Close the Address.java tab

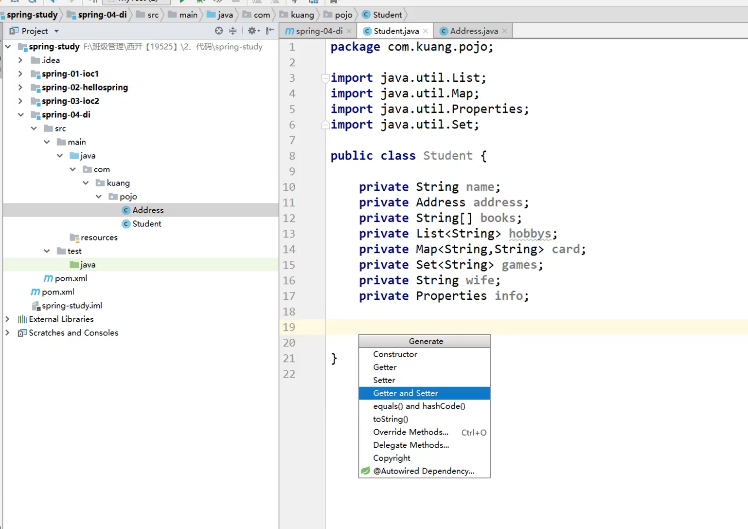click(504, 31)
